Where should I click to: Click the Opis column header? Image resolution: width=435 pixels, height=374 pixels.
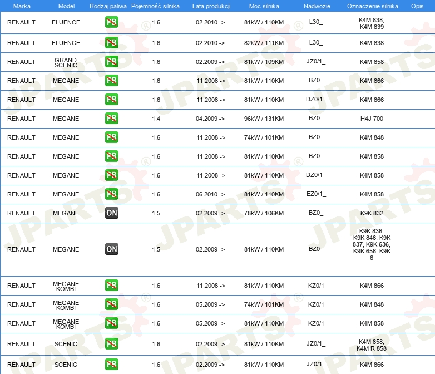click(417, 6)
